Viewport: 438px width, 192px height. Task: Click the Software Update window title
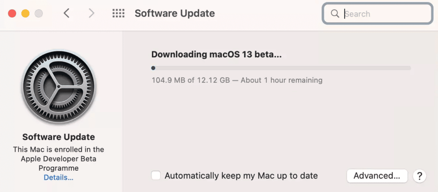pyautogui.click(x=175, y=14)
